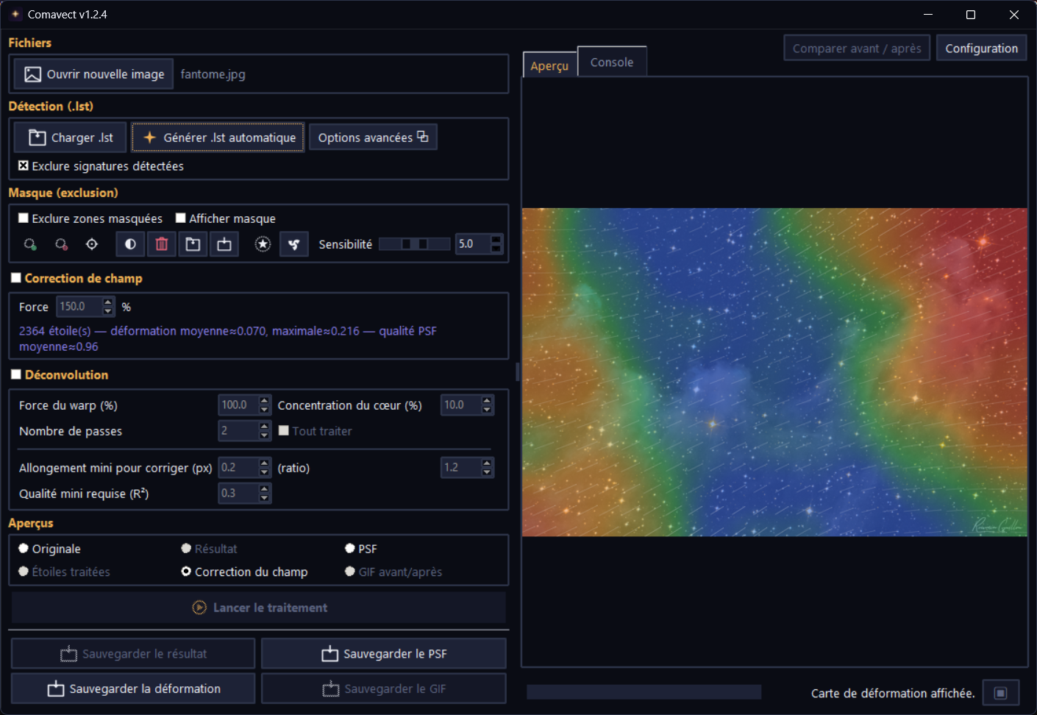
Task: Save the PSF with Sauvegarder le PSF
Action: (383, 654)
